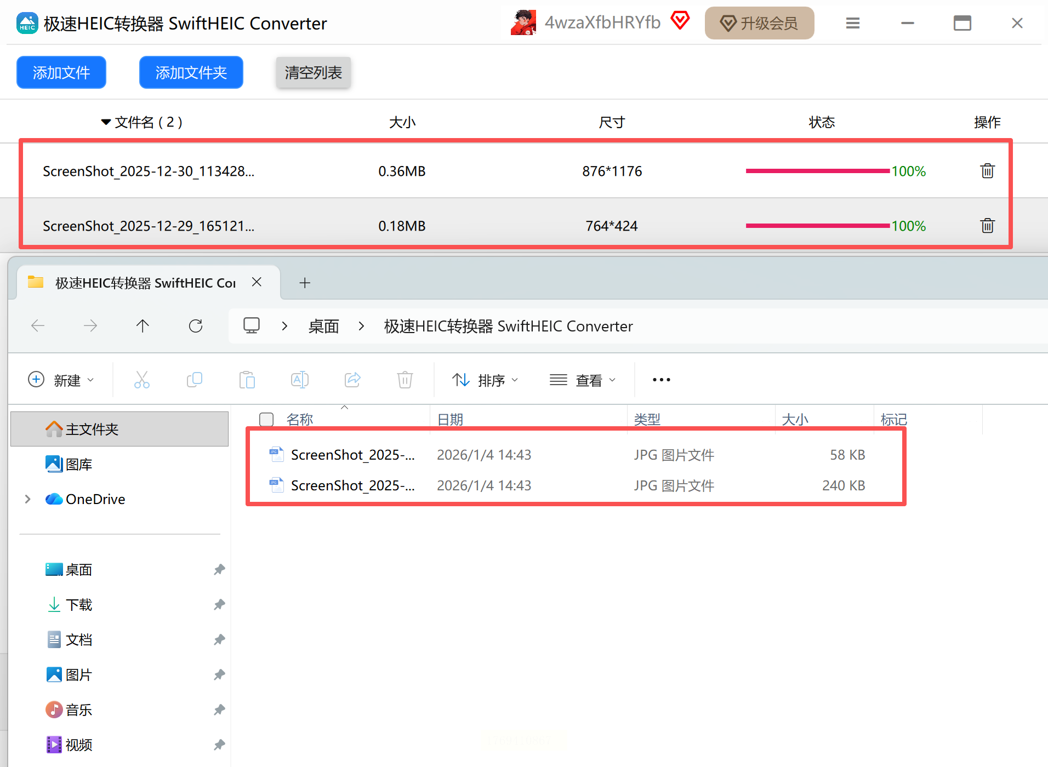Delete first ScreenShot file with trash icon

click(987, 171)
